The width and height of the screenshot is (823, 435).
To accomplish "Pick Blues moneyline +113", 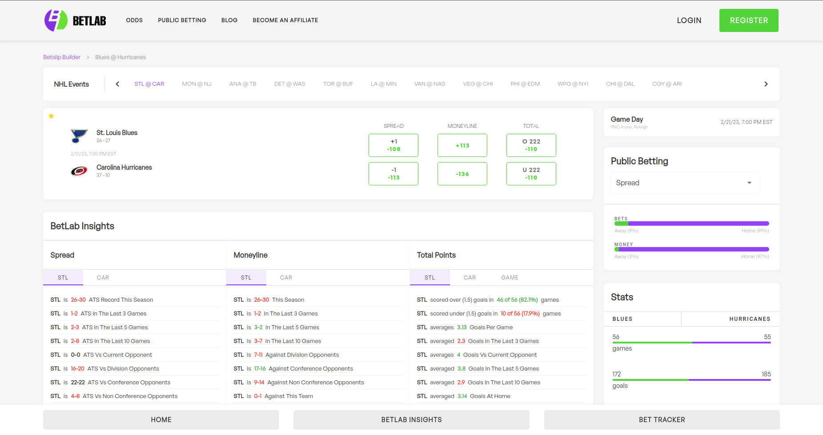I will (462, 145).
